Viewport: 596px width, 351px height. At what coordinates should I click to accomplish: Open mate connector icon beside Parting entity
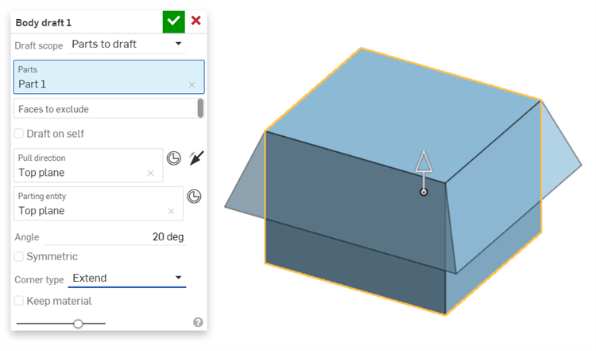click(194, 197)
